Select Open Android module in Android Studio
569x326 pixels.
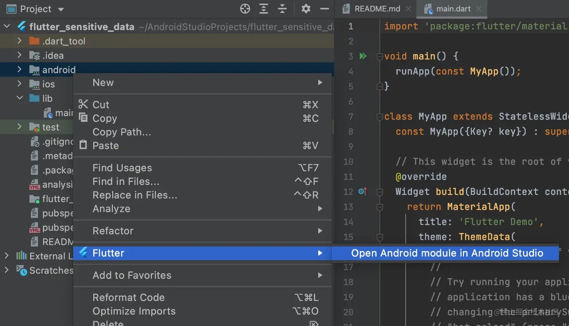click(445, 253)
